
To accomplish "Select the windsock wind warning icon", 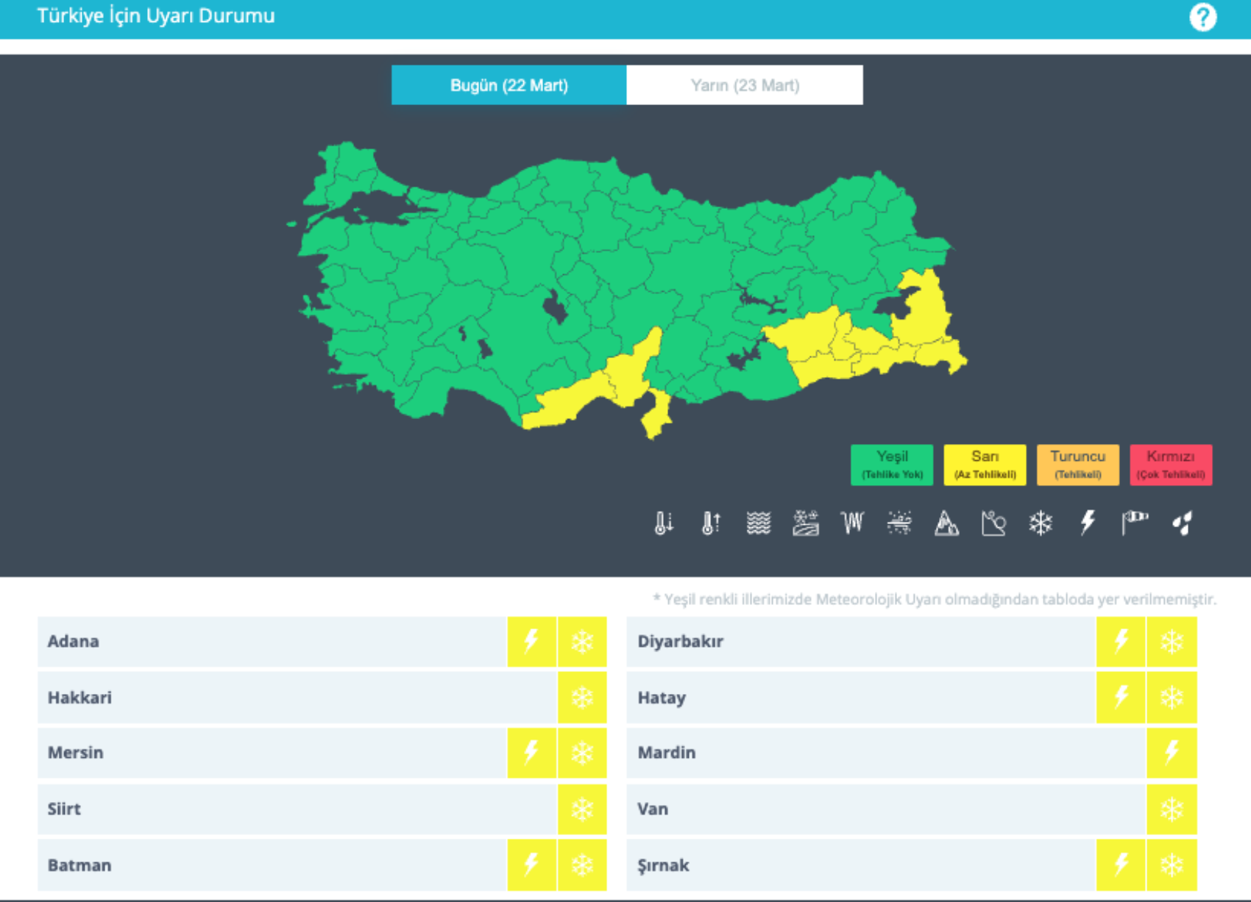I will click(1134, 523).
